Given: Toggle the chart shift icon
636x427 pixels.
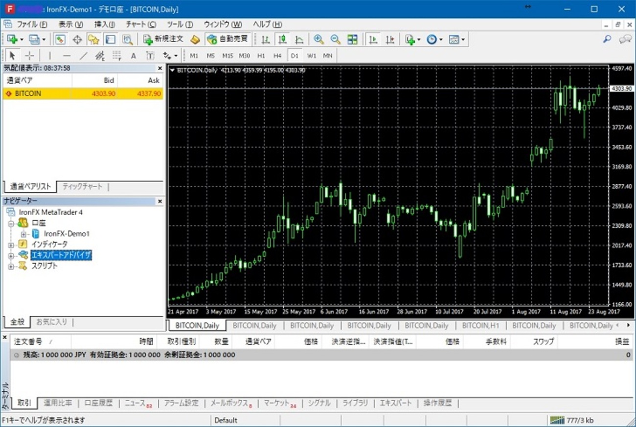Looking at the screenshot, I should [x=390, y=40].
